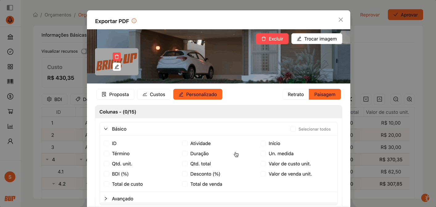Open the dollar coin sidebar icon
436x207 pixels.
pyautogui.click(x=10, y=96)
